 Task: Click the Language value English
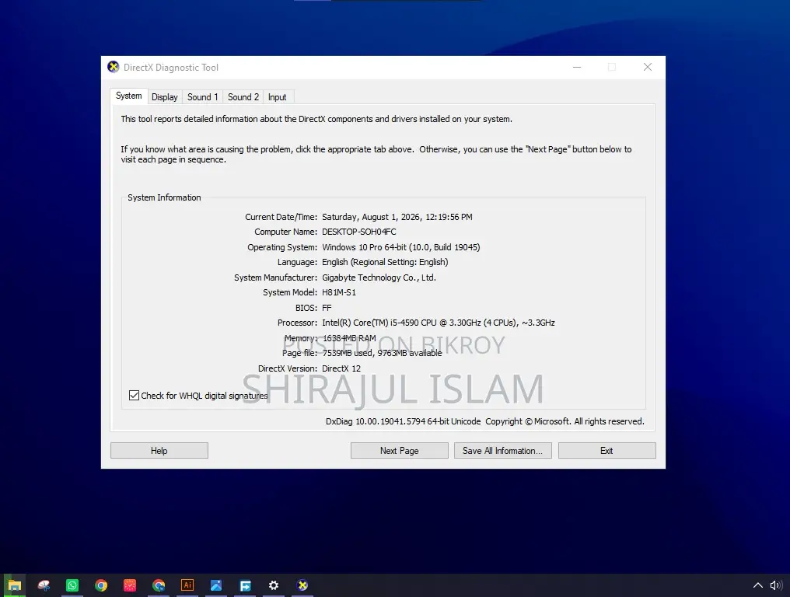385,263
